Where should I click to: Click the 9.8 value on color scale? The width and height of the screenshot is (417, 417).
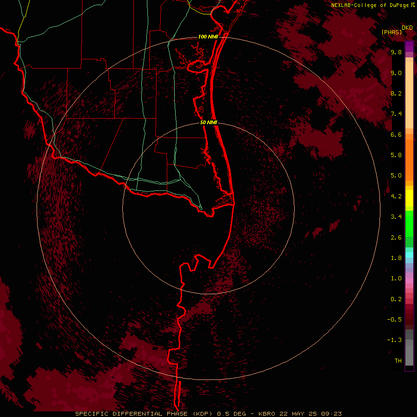[396, 52]
